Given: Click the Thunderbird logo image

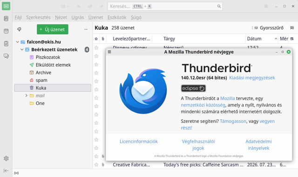Looking at the screenshot, I should [x=143, y=91].
